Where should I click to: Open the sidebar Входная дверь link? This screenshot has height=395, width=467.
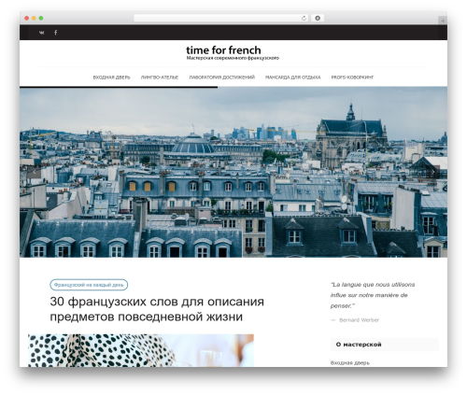point(350,363)
